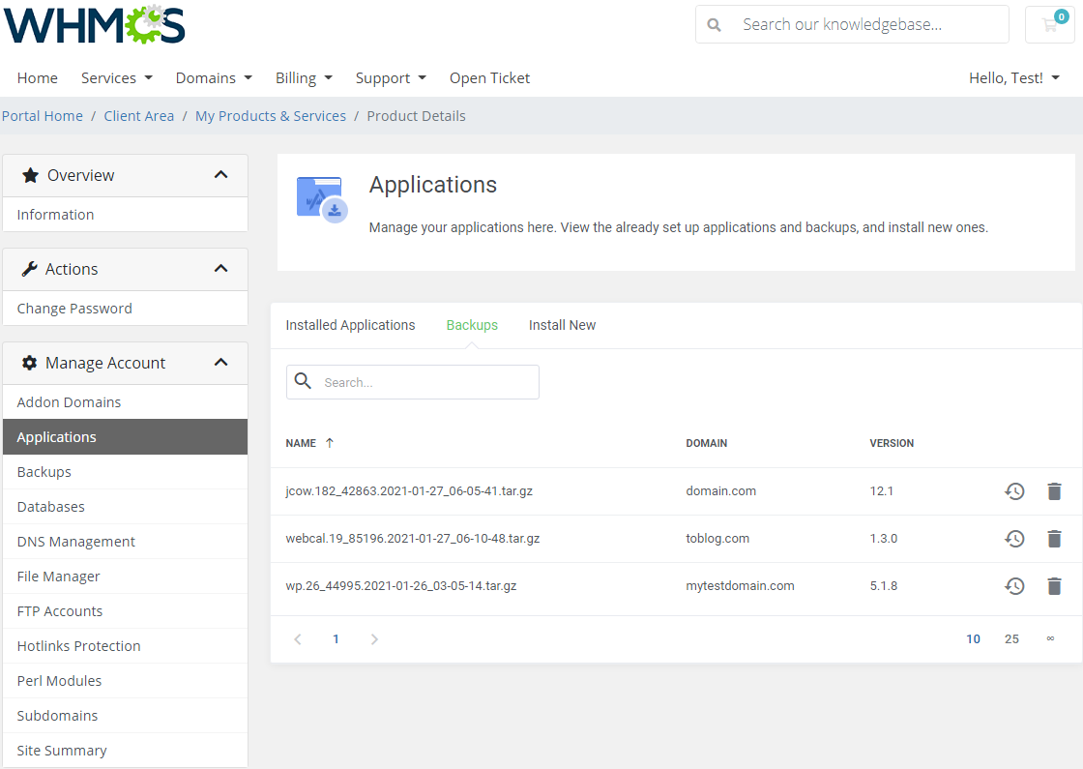Open FTP Accounts in the sidebar

coord(125,611)
